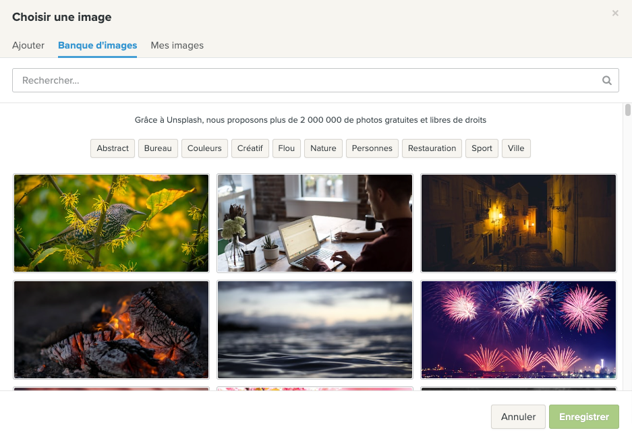Click the search magnifier icon
This screenshot has height=441, width=632.
606,80
